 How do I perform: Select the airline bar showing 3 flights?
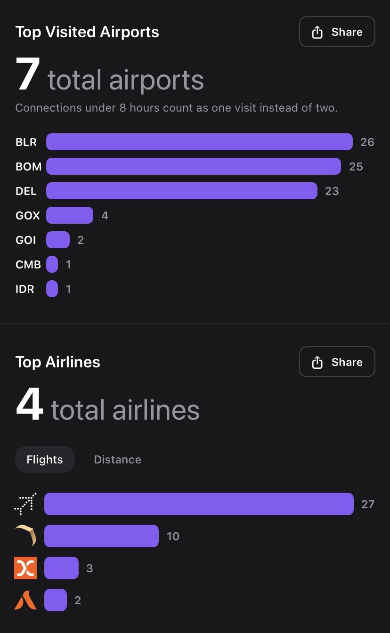tap(61, 568)
